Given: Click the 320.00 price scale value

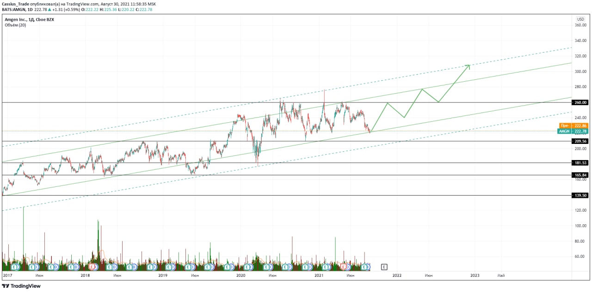Looking at the screenshot, I should pyautogui.click(x=581, y=56).
